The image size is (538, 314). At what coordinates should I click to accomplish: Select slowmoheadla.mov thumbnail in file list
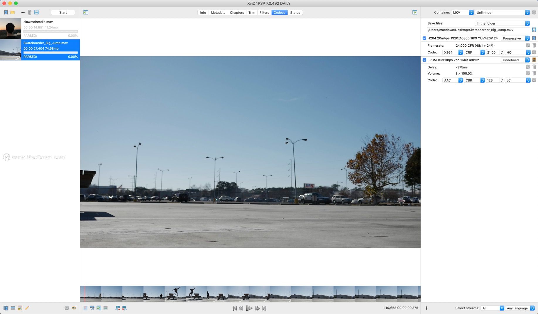(11, 28)
